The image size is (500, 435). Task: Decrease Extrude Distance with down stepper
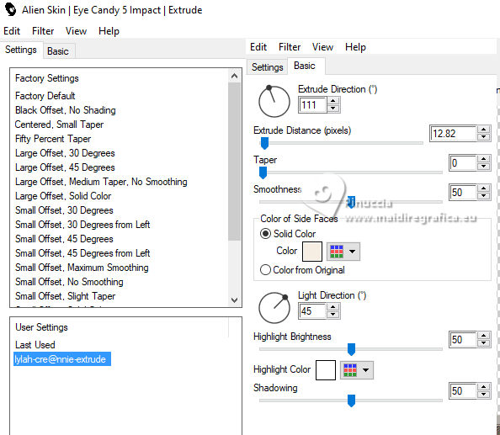click(484, 137)
